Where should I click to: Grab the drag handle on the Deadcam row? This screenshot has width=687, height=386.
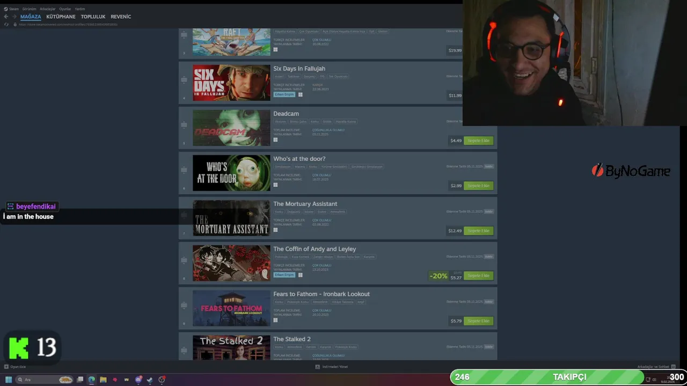184,125
